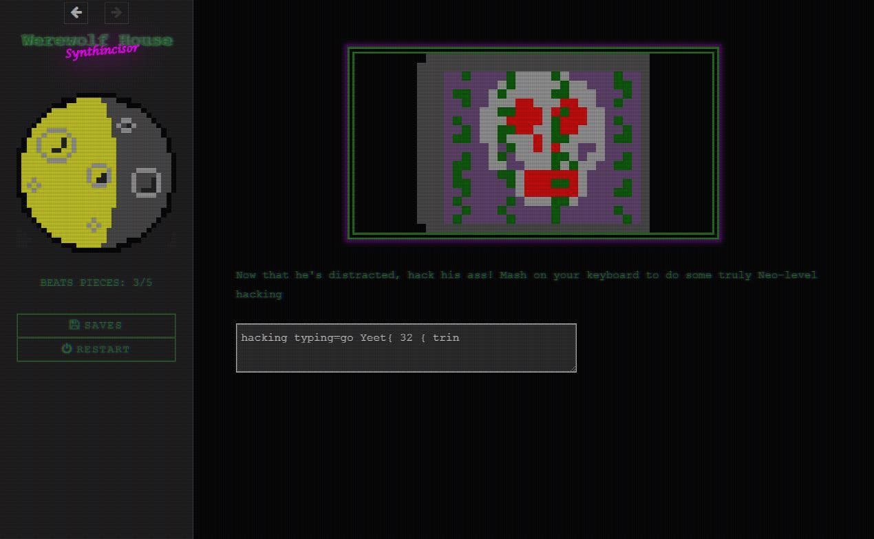Image resolution: width=874 pixels, height=539 pixels.
Task: Click the diamond sparkle at the moon's bottom
Action: point(94,225)
